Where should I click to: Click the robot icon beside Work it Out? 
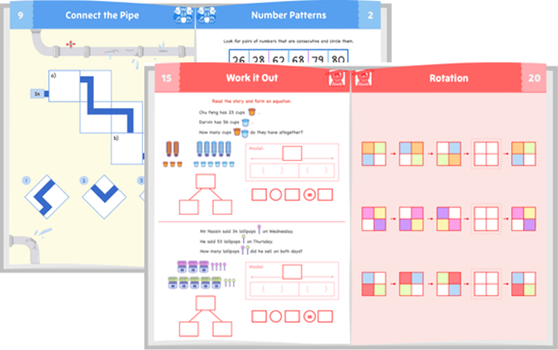[334, 78]
